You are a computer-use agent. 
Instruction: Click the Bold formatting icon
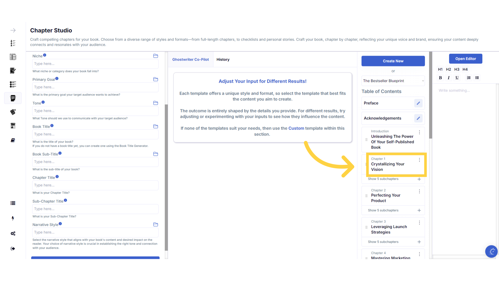(x=440, y=78)
